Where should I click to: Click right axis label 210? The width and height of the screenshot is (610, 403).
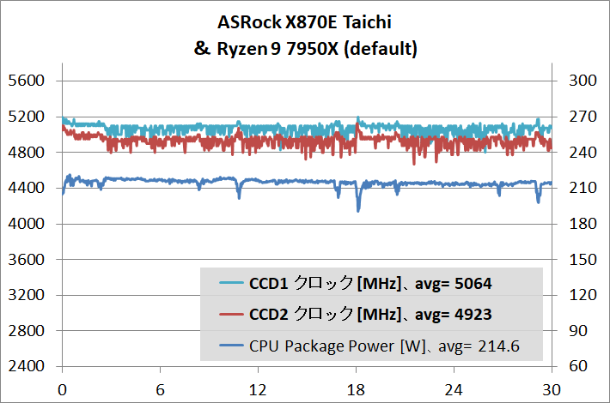[x=583, y=188]
